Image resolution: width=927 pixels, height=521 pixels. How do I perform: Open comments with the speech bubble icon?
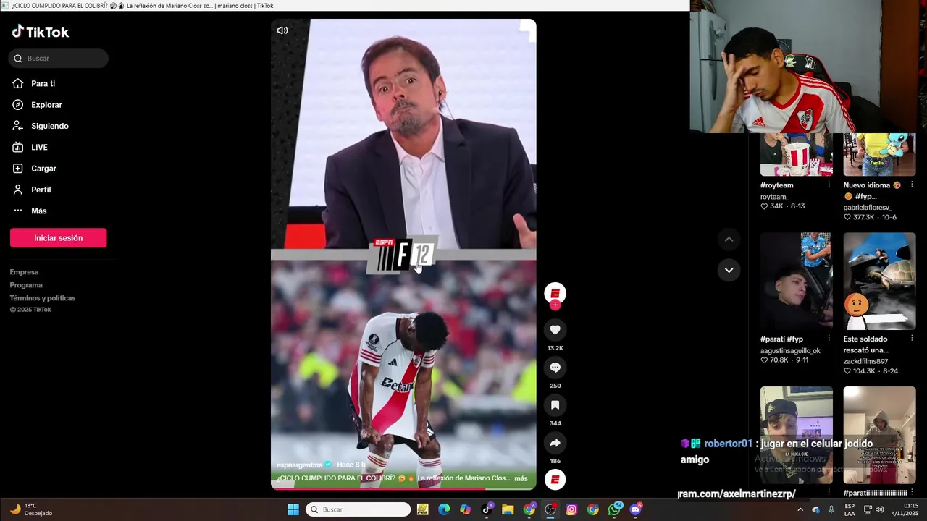(x=555, y=368)
